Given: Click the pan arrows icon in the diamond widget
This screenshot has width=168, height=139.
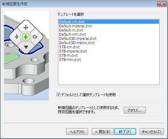Looking at the screenshot, I should click(x=26, y=28).
